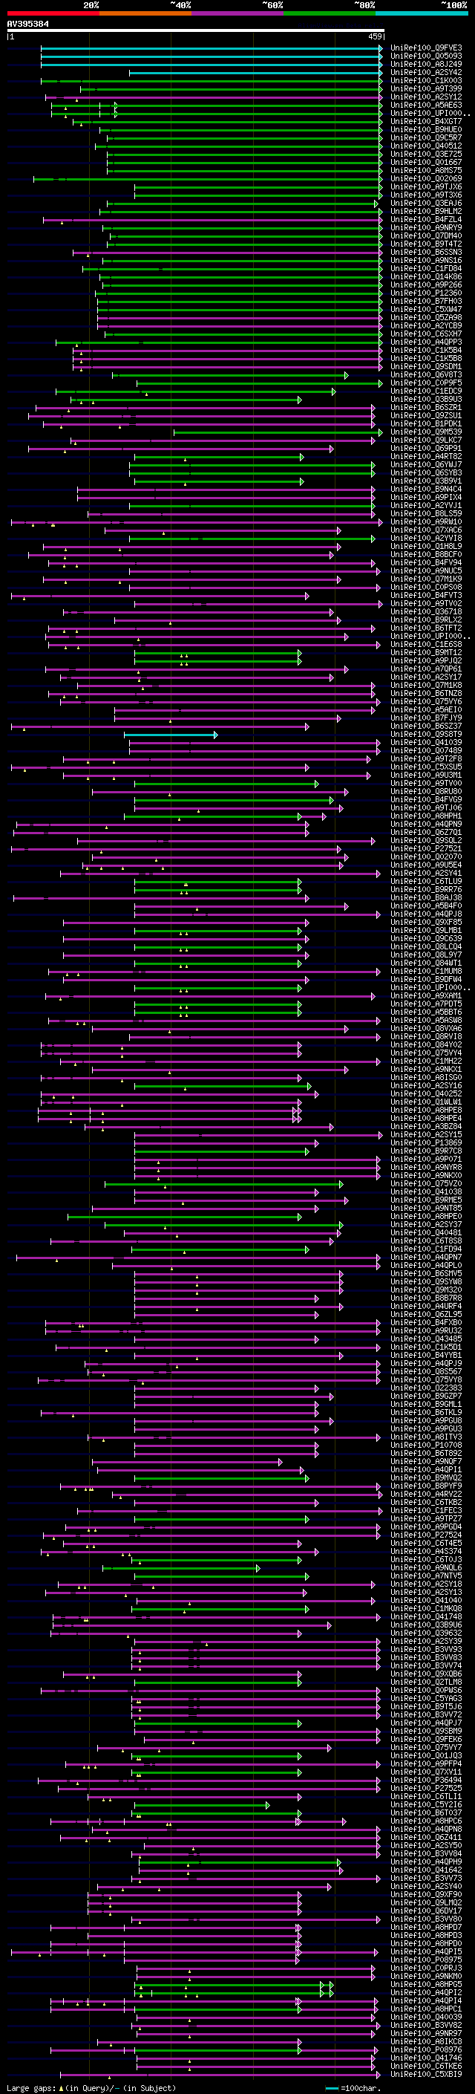This screenshot has width=475, height=2094.
Task: Select hit label UniRef100_Q41642
Action: [426, 1870]
